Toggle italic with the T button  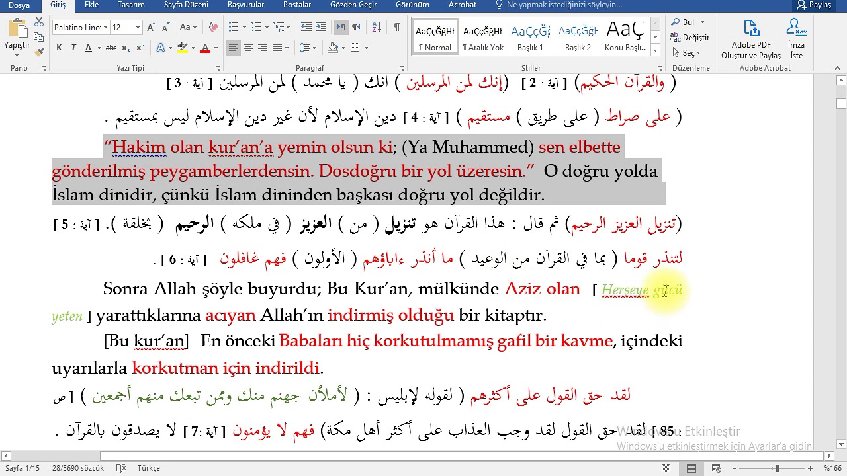pos(73,48)
